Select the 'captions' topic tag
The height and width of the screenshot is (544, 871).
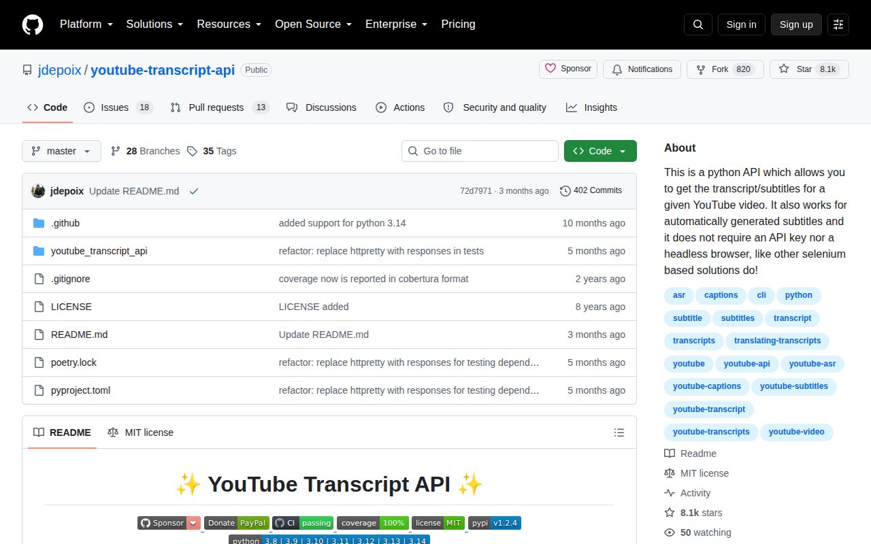[721, 295]
